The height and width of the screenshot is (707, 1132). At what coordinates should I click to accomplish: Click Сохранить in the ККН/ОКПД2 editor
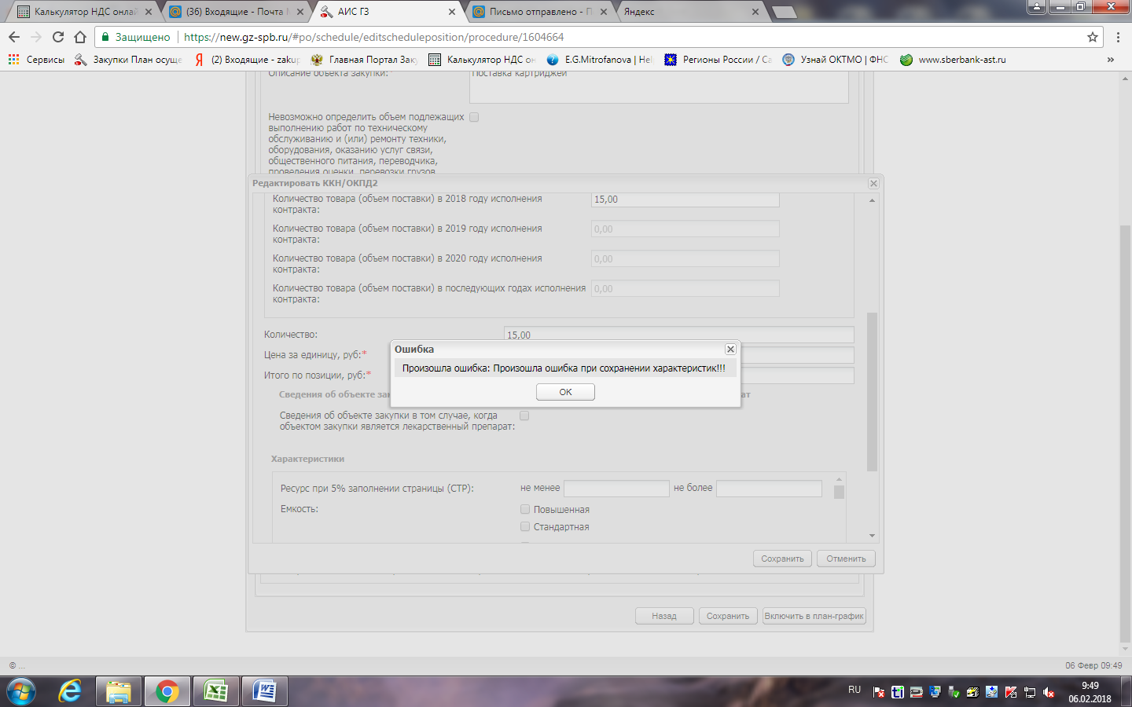[x=782, y=559]
